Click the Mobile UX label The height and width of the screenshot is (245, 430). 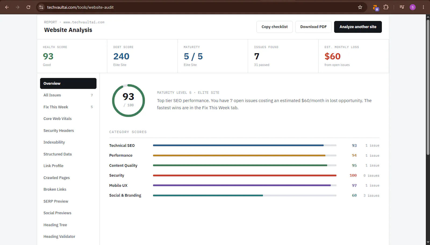118,185
